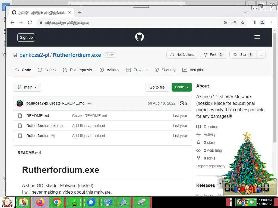
Task: Open a new browser tab
Action: pyautogui.click(x=80, y=12)
